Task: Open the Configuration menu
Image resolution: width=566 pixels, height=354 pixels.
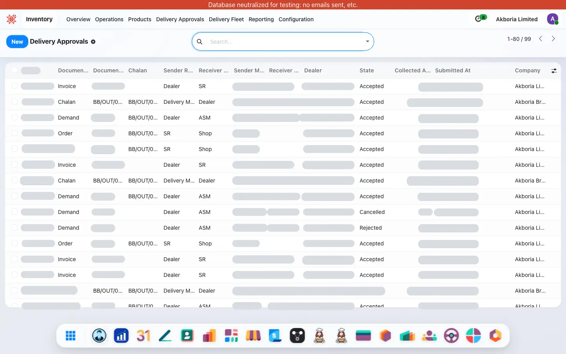Action: 296,19
